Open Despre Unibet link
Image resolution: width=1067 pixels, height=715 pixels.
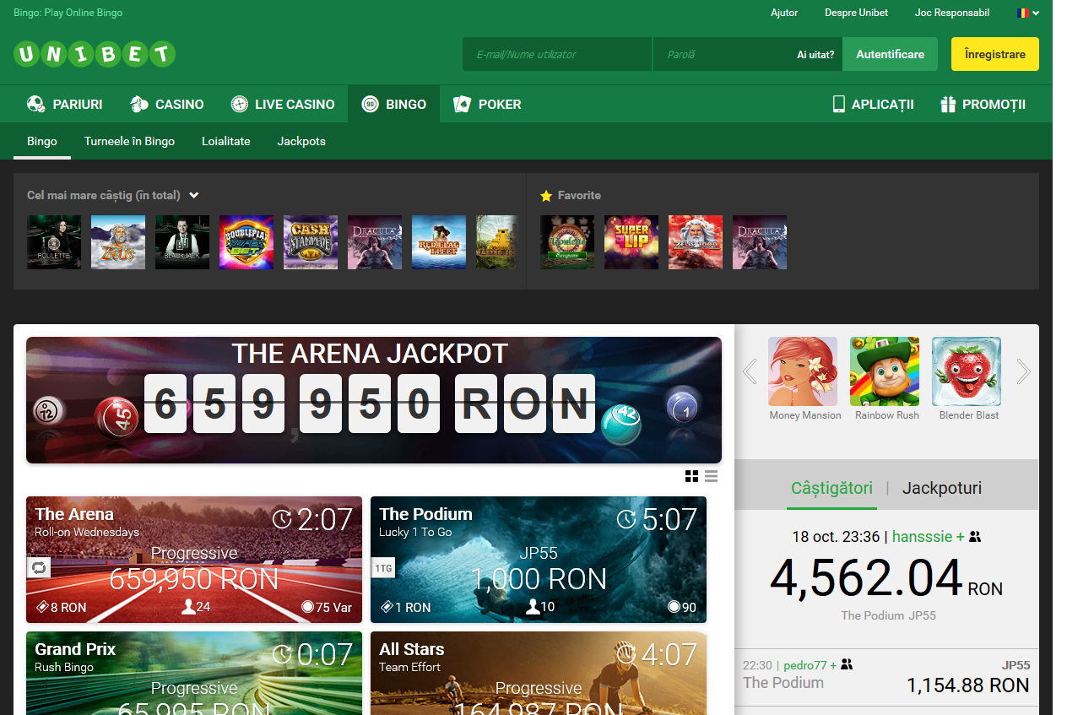tap(856, 13)
